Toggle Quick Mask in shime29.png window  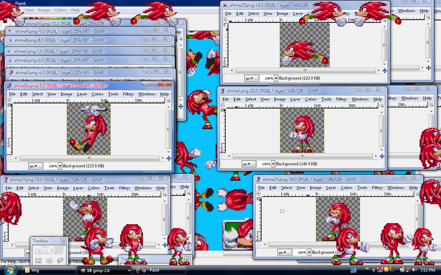258,245
